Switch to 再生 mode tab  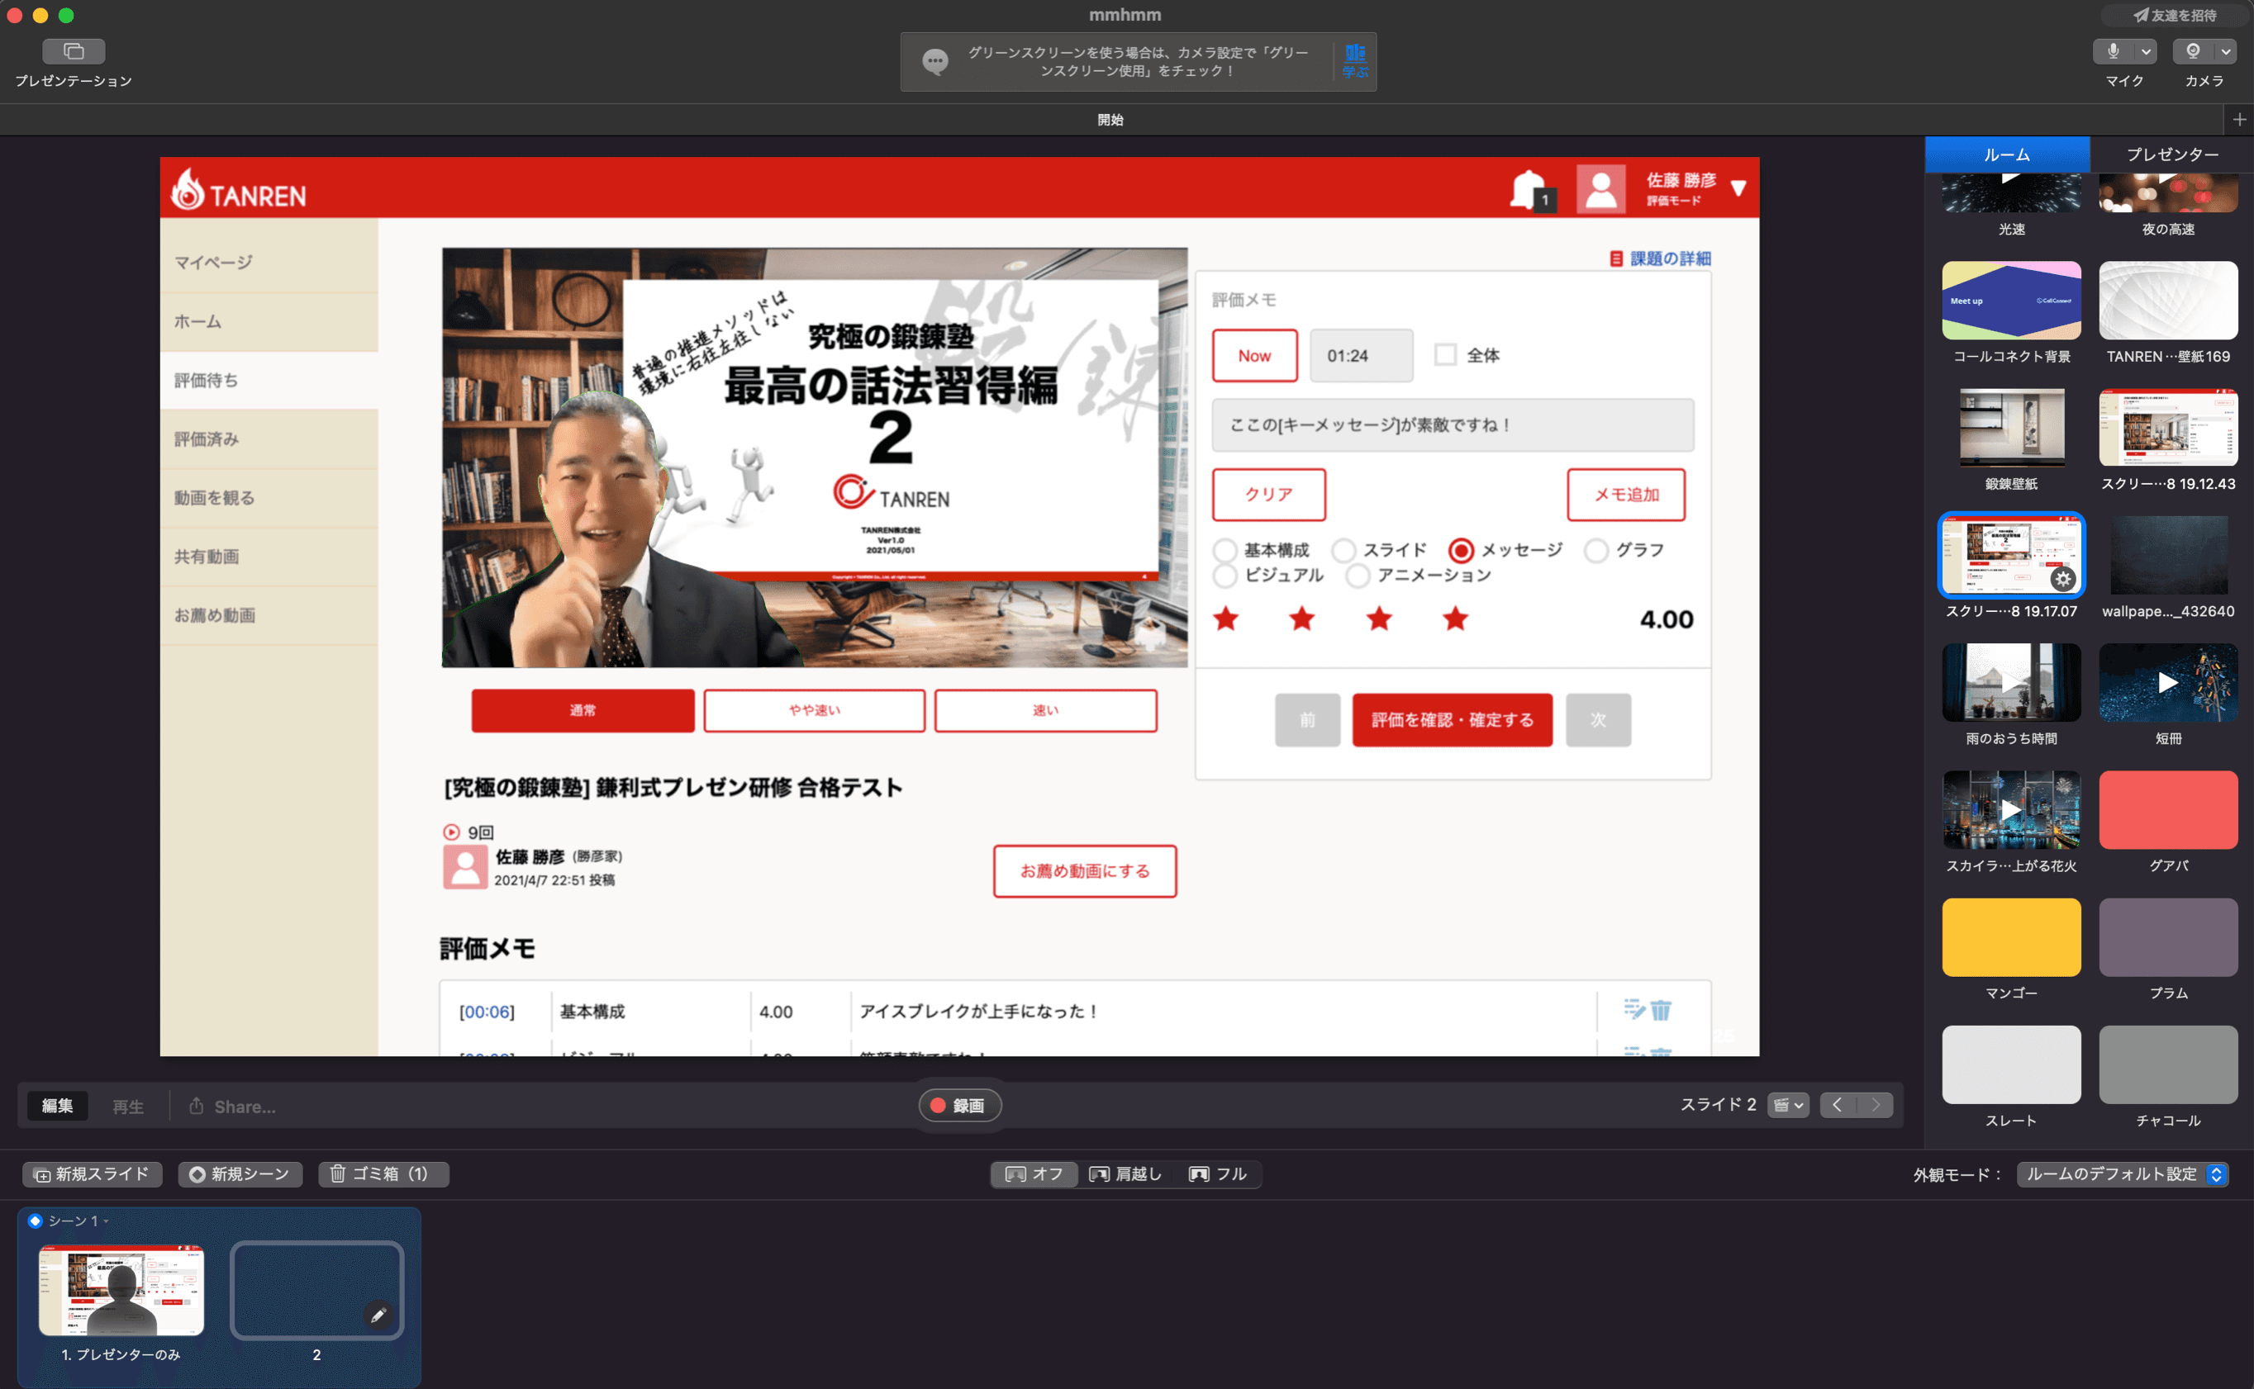pos(128,1107)
